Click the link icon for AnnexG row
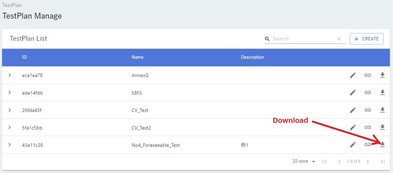The height and width of the screenshot is (173, 393). pos(368,75)
